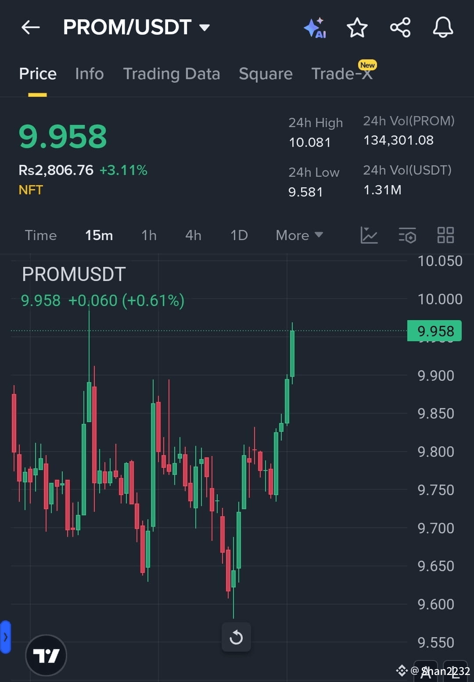Screen dimensions: 474x682
Task: Select the 15m chart interval
Action: click(99, 235)
